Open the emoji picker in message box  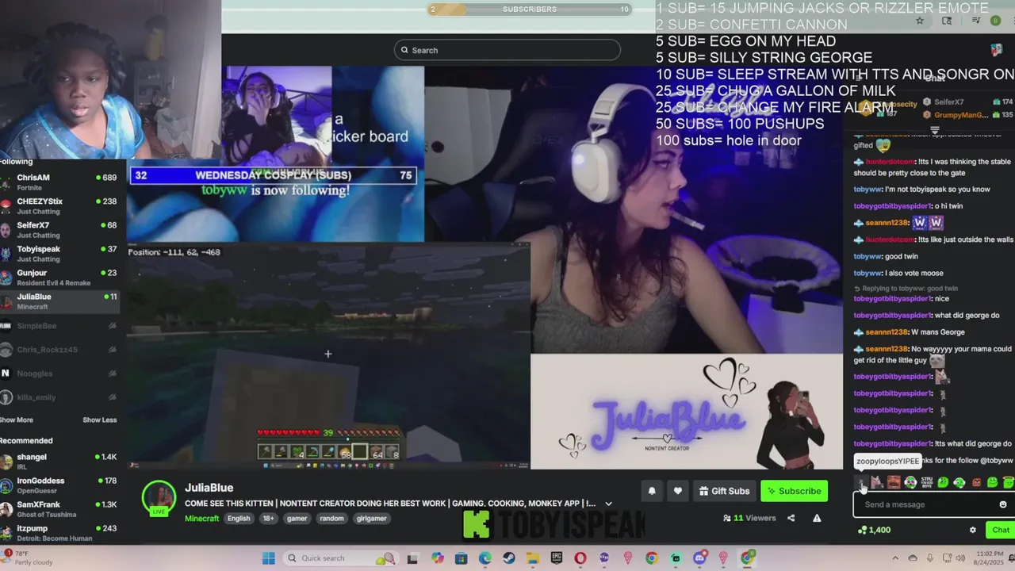(x=1003, y=504)
